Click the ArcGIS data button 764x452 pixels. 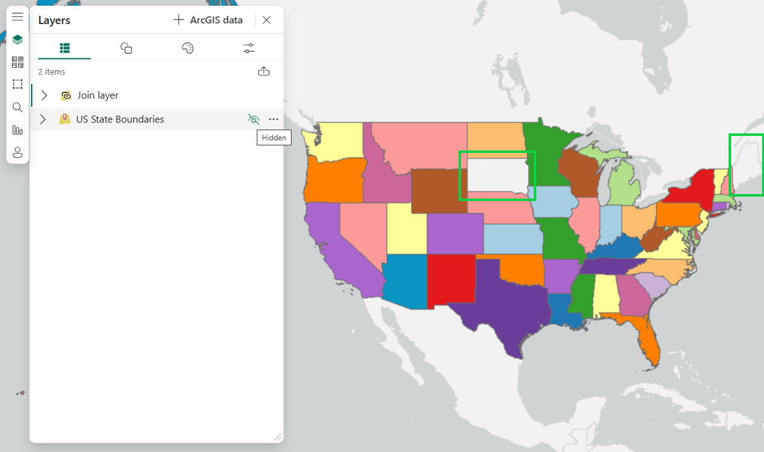pos(209,20)
